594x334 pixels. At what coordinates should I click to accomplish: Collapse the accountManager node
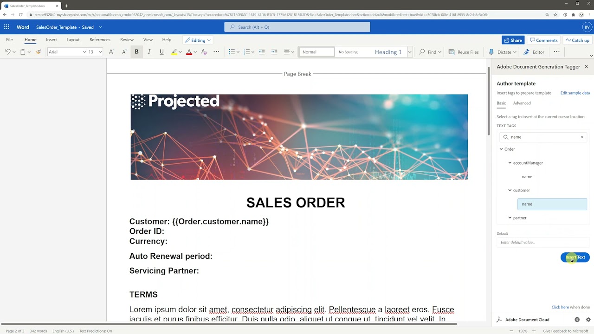coord(510,163)
